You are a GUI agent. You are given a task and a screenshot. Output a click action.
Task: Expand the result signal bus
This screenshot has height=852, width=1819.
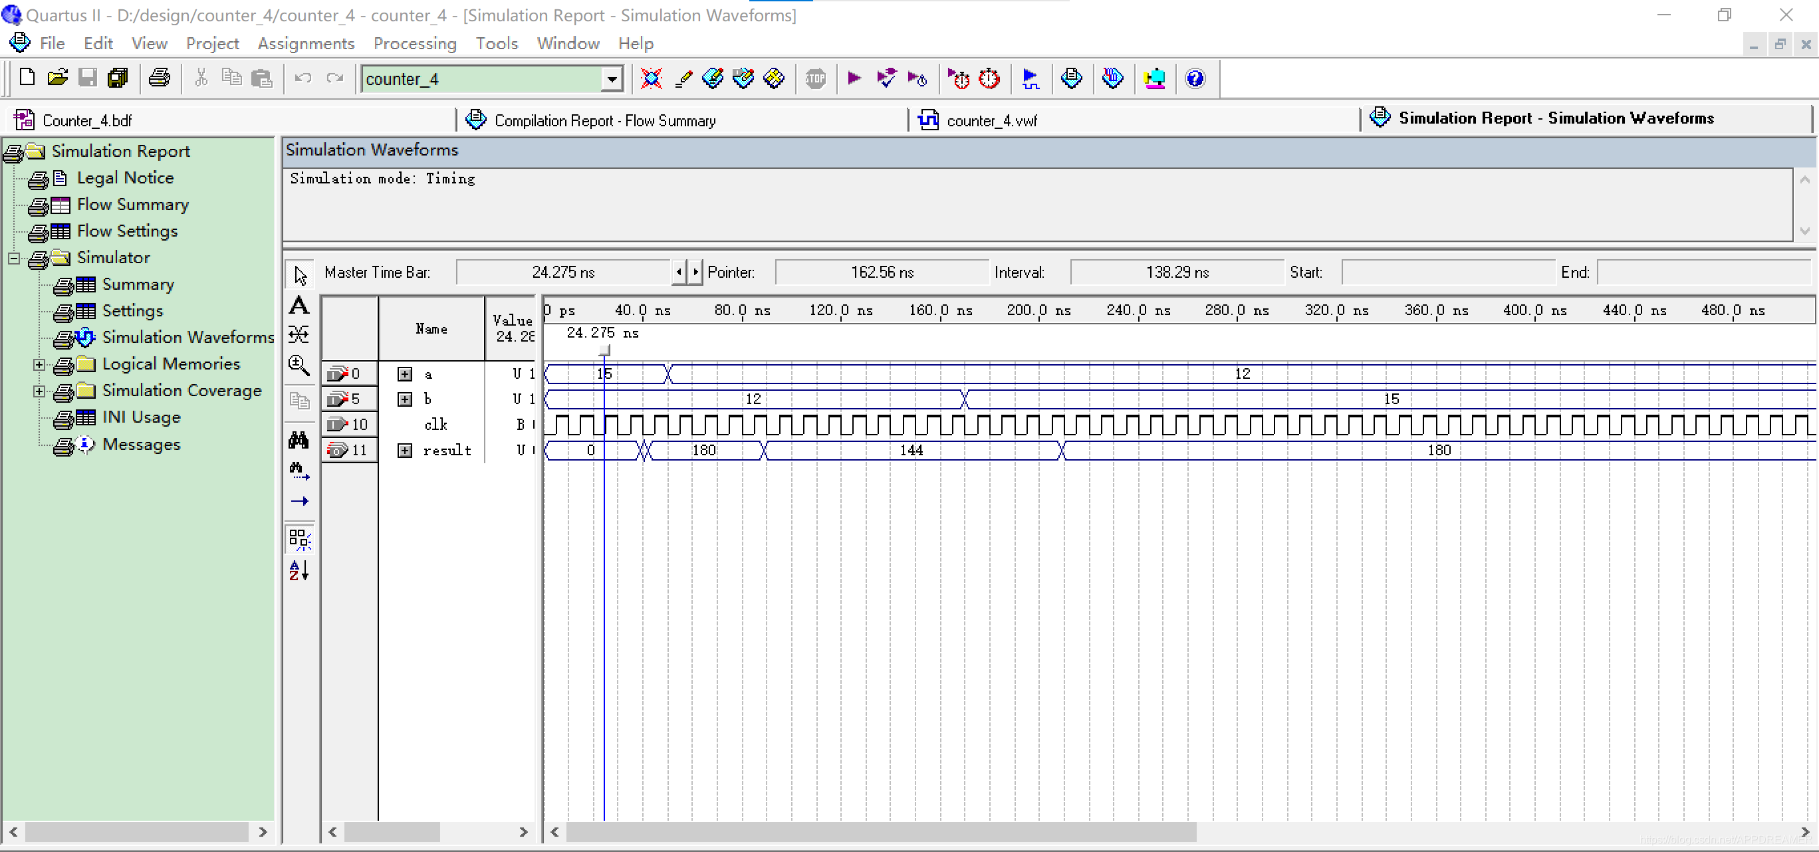405,451
